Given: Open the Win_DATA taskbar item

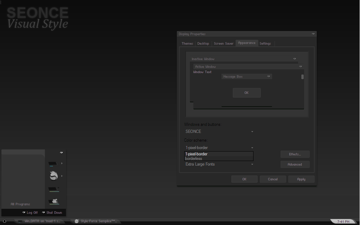Looking at the screenshot, I should coord(39,221).
